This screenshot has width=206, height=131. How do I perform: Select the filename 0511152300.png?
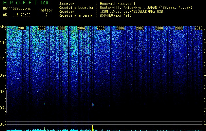17,9
